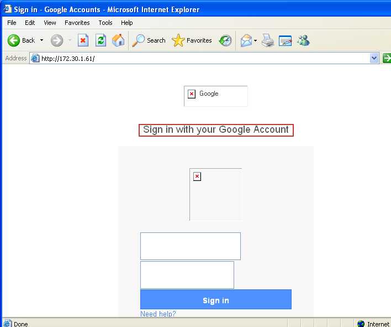
Task: Click the green Go arrow button
Action: coord(387,58)
